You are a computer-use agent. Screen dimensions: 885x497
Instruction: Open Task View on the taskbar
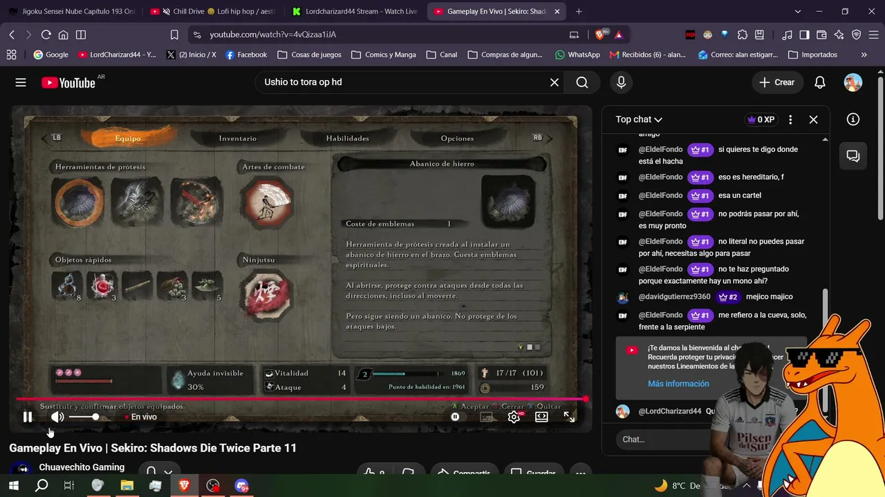point(69,485)
